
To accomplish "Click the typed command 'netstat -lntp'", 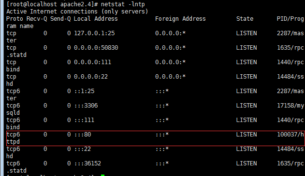I will (x=123, y=4).
